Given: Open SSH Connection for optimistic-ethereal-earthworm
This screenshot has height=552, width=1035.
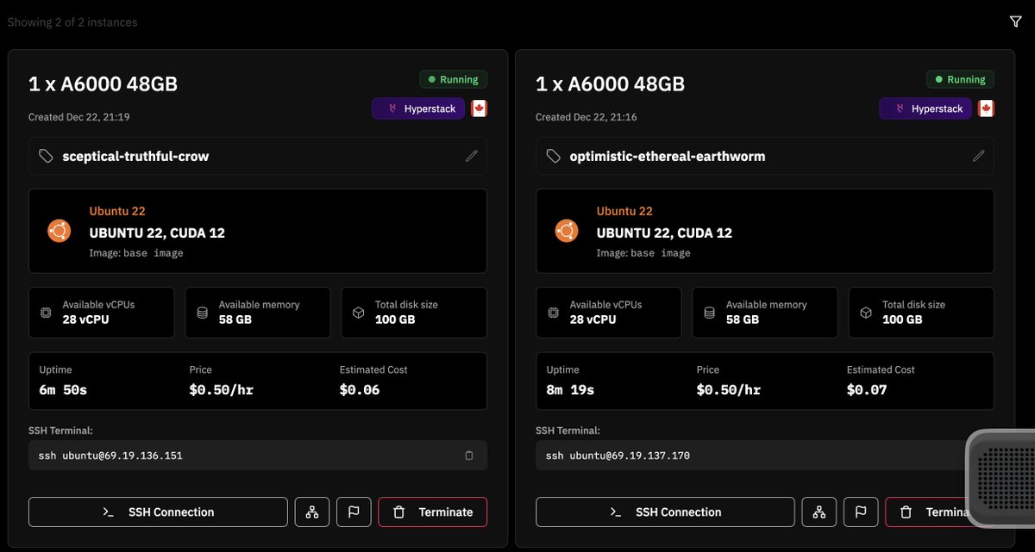Looking at the screenshot, I should 665,512.
